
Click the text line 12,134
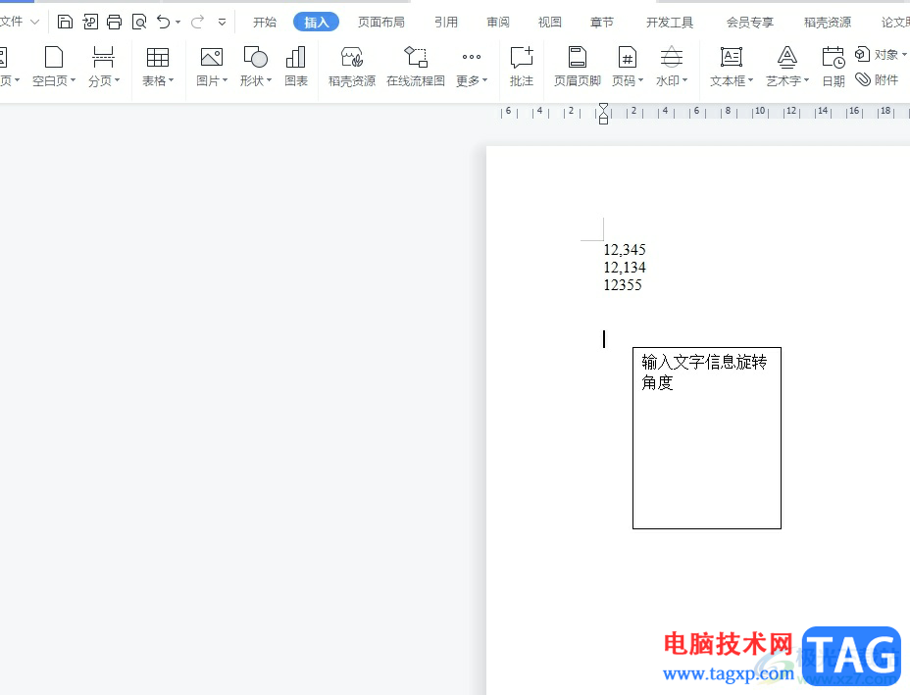click(x=625, y=268)
